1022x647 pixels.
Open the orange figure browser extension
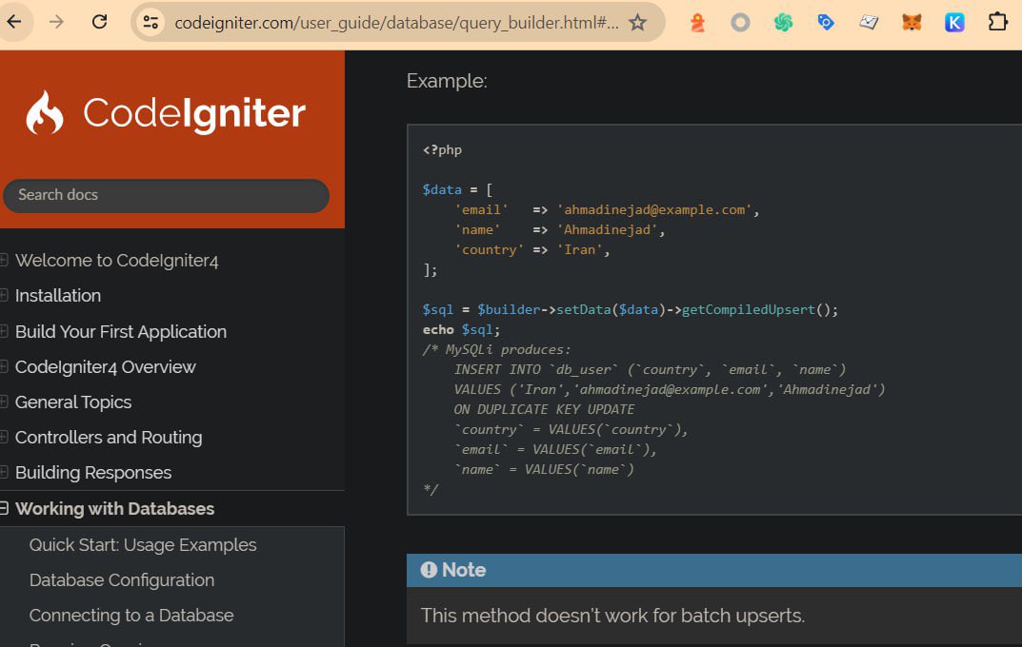pos(697,23)
